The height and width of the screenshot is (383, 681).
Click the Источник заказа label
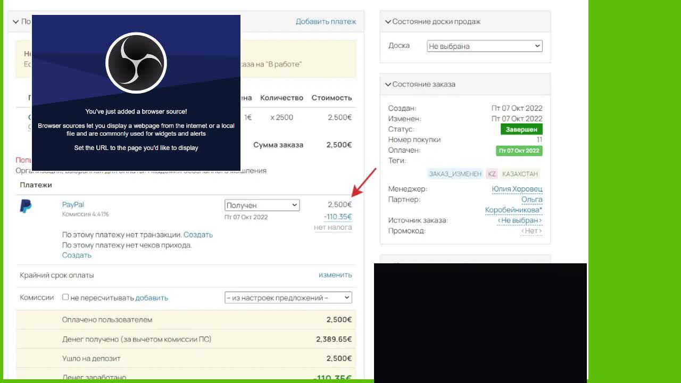(418, 220)
